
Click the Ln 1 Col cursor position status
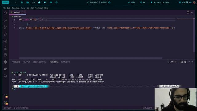click(147, 108)
